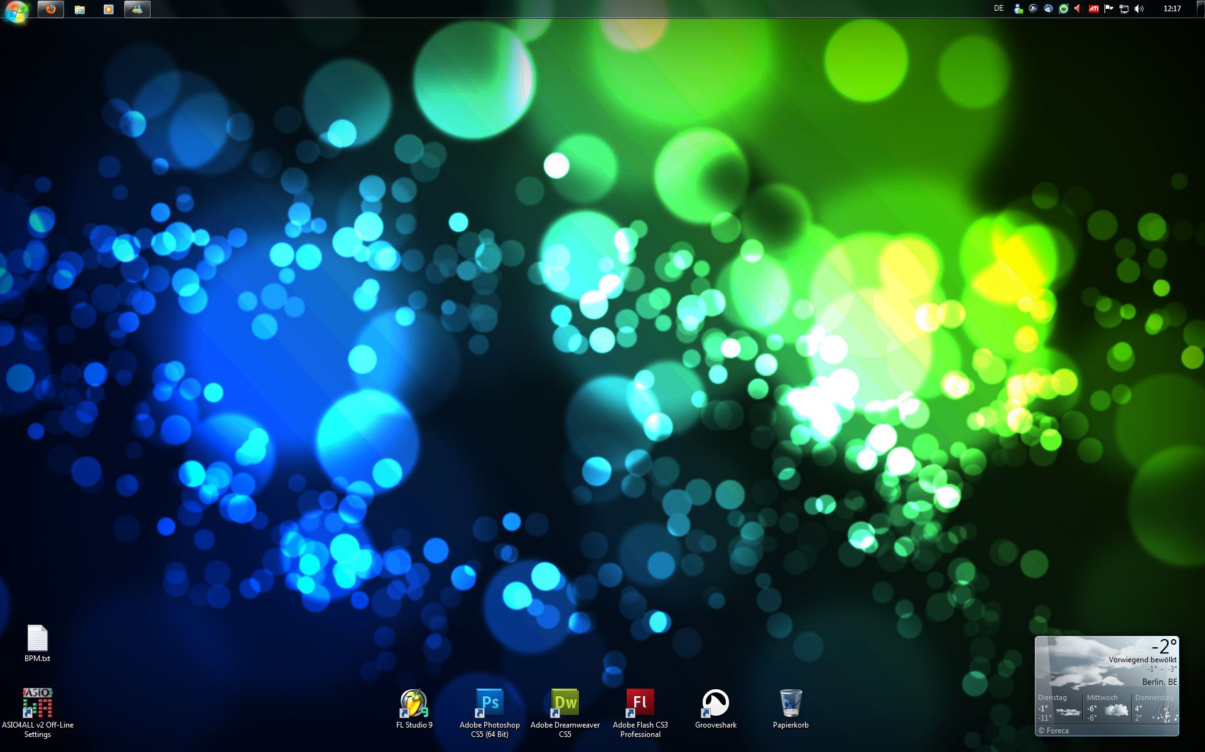The height and width of the screenshot is (752, 1205).
Task: Click the Firefox taskbar button
Action: pyautogui.click(x=51, y=9)
